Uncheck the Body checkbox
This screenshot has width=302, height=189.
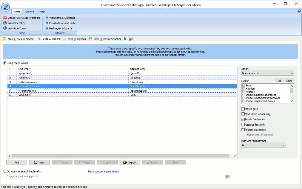click(243, 86)
